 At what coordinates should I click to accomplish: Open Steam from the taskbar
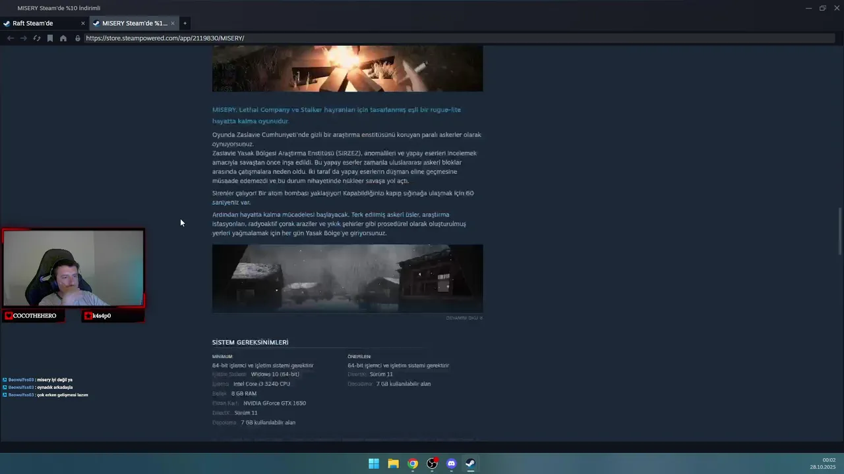tap(470, 463)
